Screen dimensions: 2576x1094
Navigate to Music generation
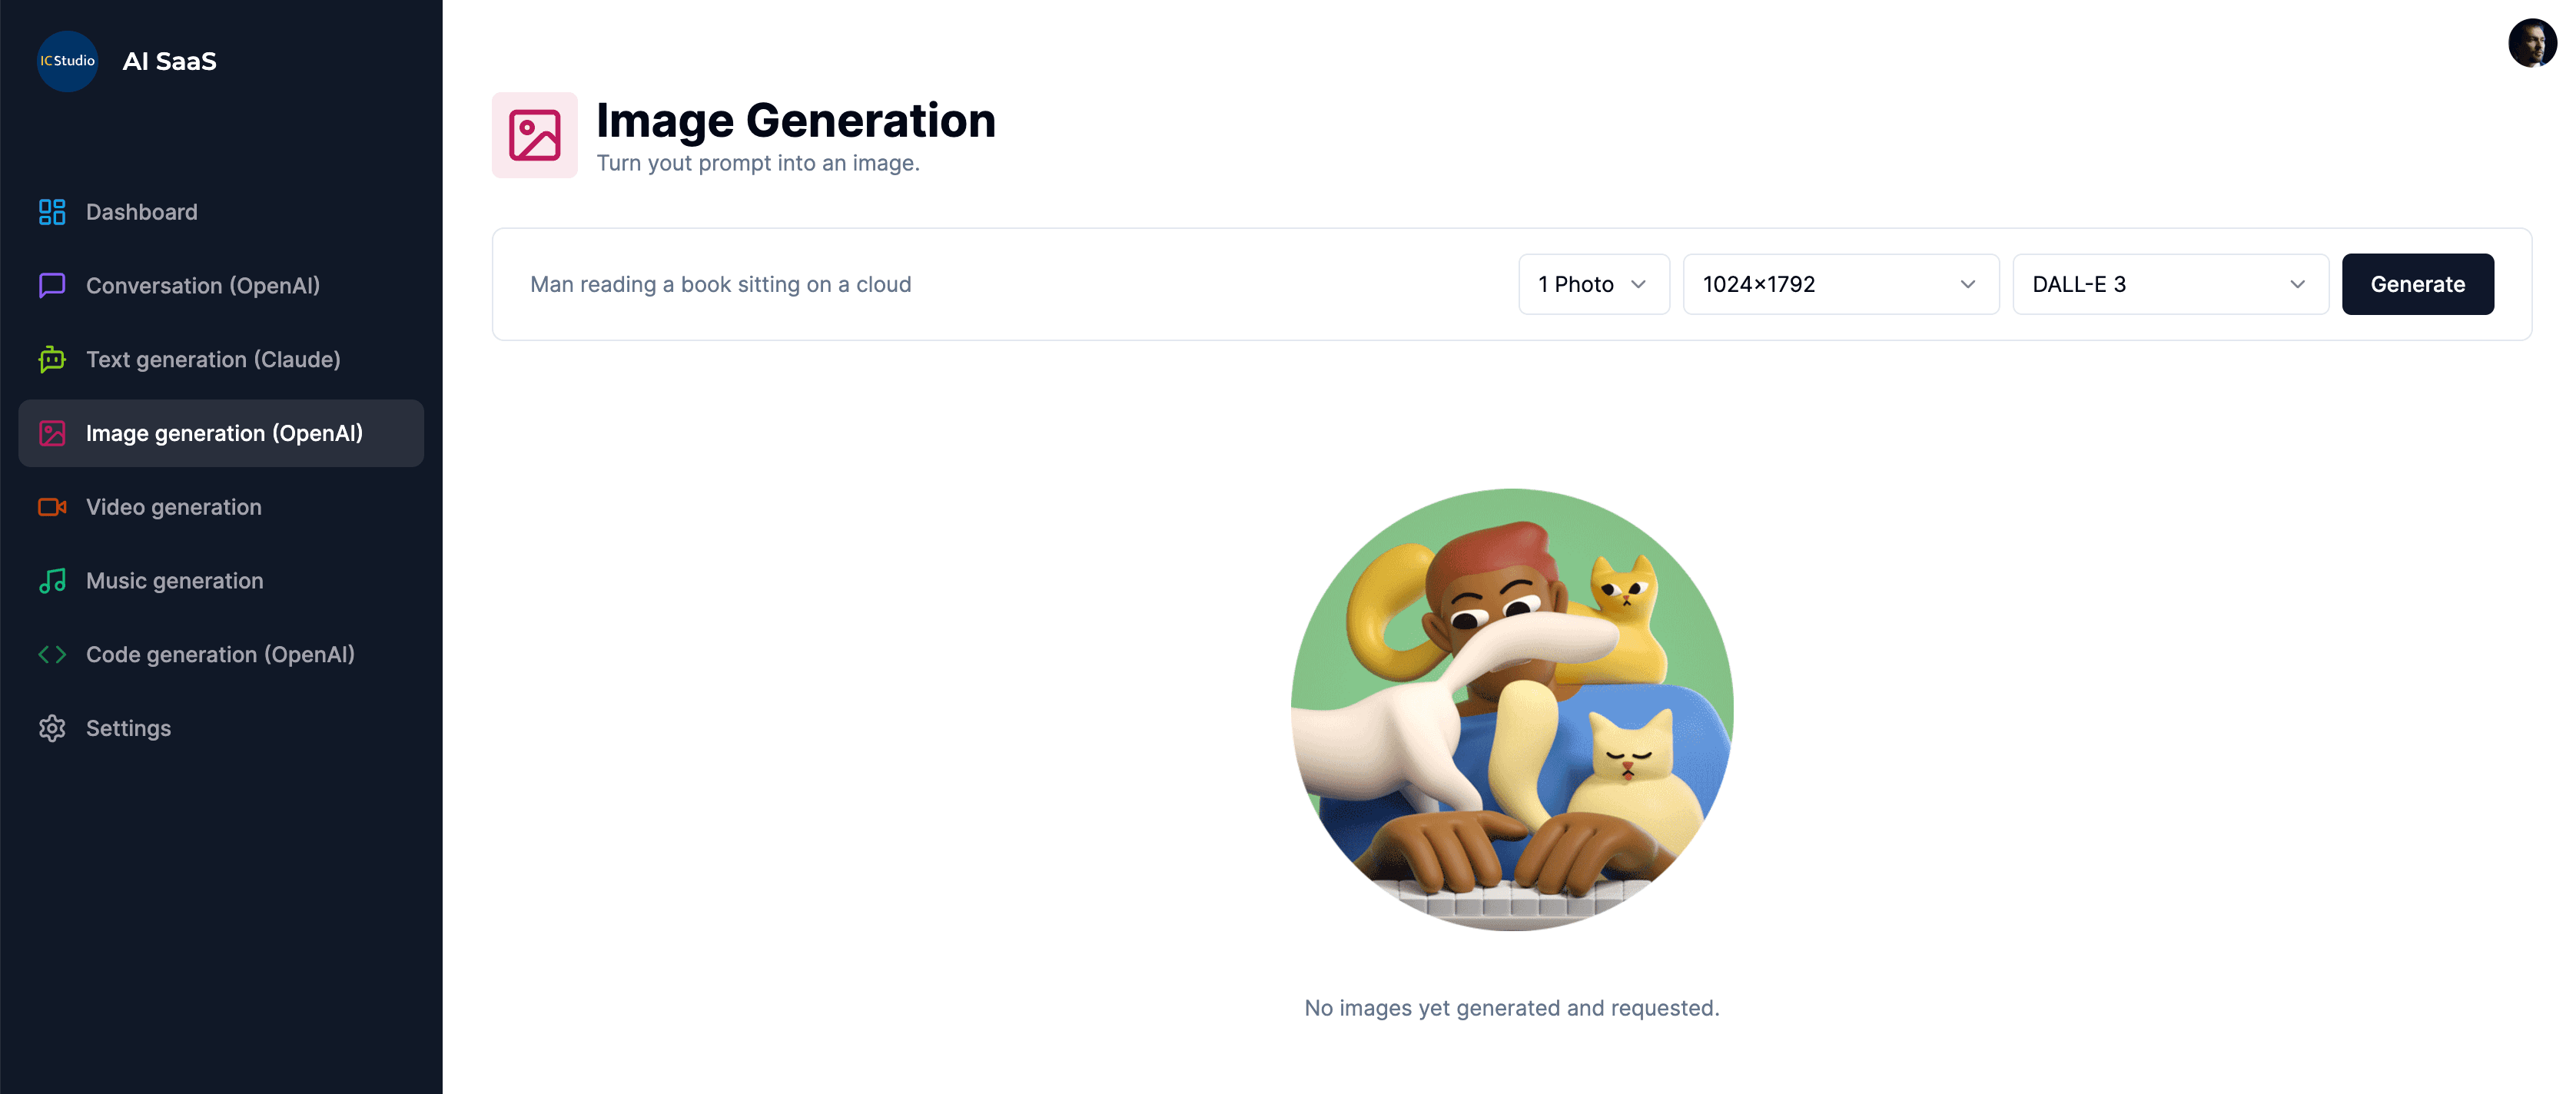tap(175, 581)
